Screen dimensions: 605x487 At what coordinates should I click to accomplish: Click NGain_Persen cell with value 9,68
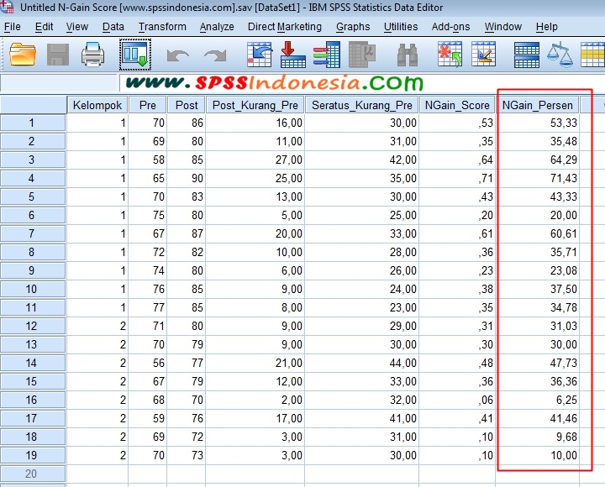(537, 437)
